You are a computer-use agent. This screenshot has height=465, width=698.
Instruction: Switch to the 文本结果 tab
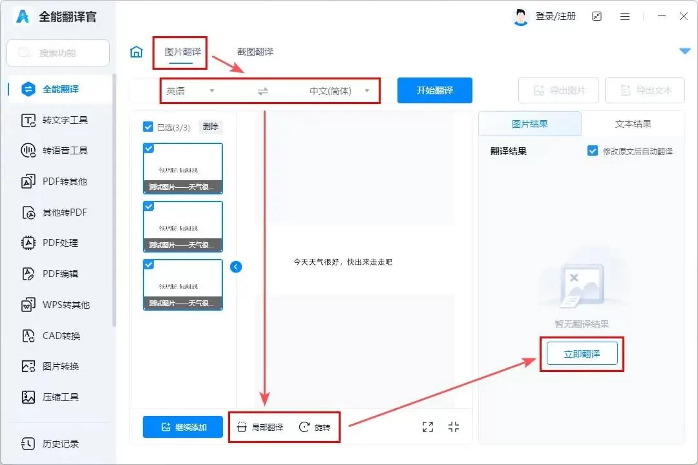click(x=632, y=123)
